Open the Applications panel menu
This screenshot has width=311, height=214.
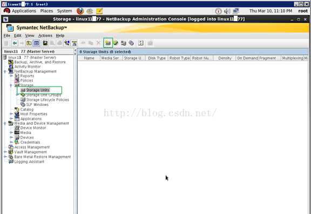[24, 11]
